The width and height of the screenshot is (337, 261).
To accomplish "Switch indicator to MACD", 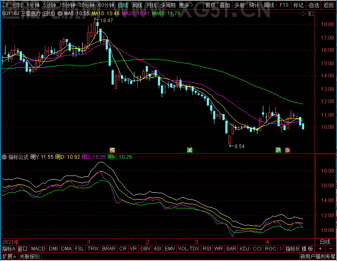I will pos(38,249).
